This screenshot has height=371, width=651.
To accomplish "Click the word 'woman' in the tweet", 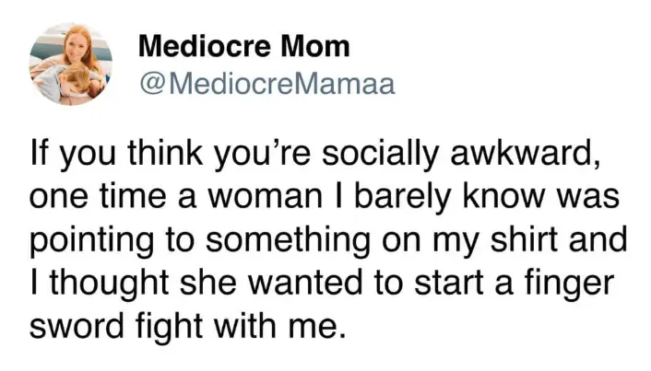I will [265, 198].
